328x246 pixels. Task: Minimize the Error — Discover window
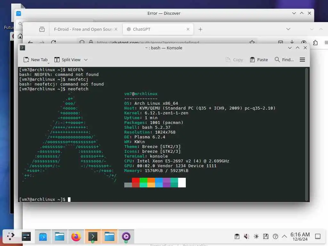(294, 13)
